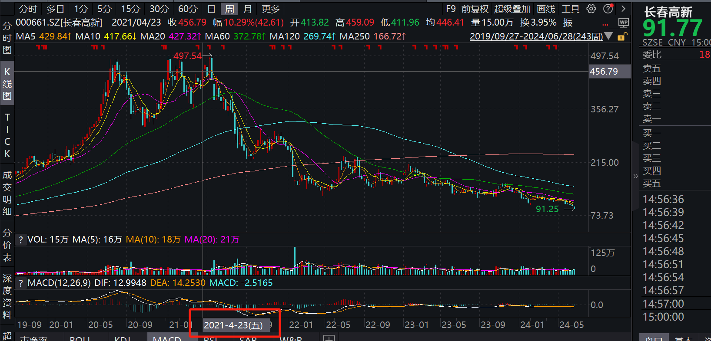Open the 画线 drawing tools
This screenshot has height=341, width=711.
click(x=546, y=9)
